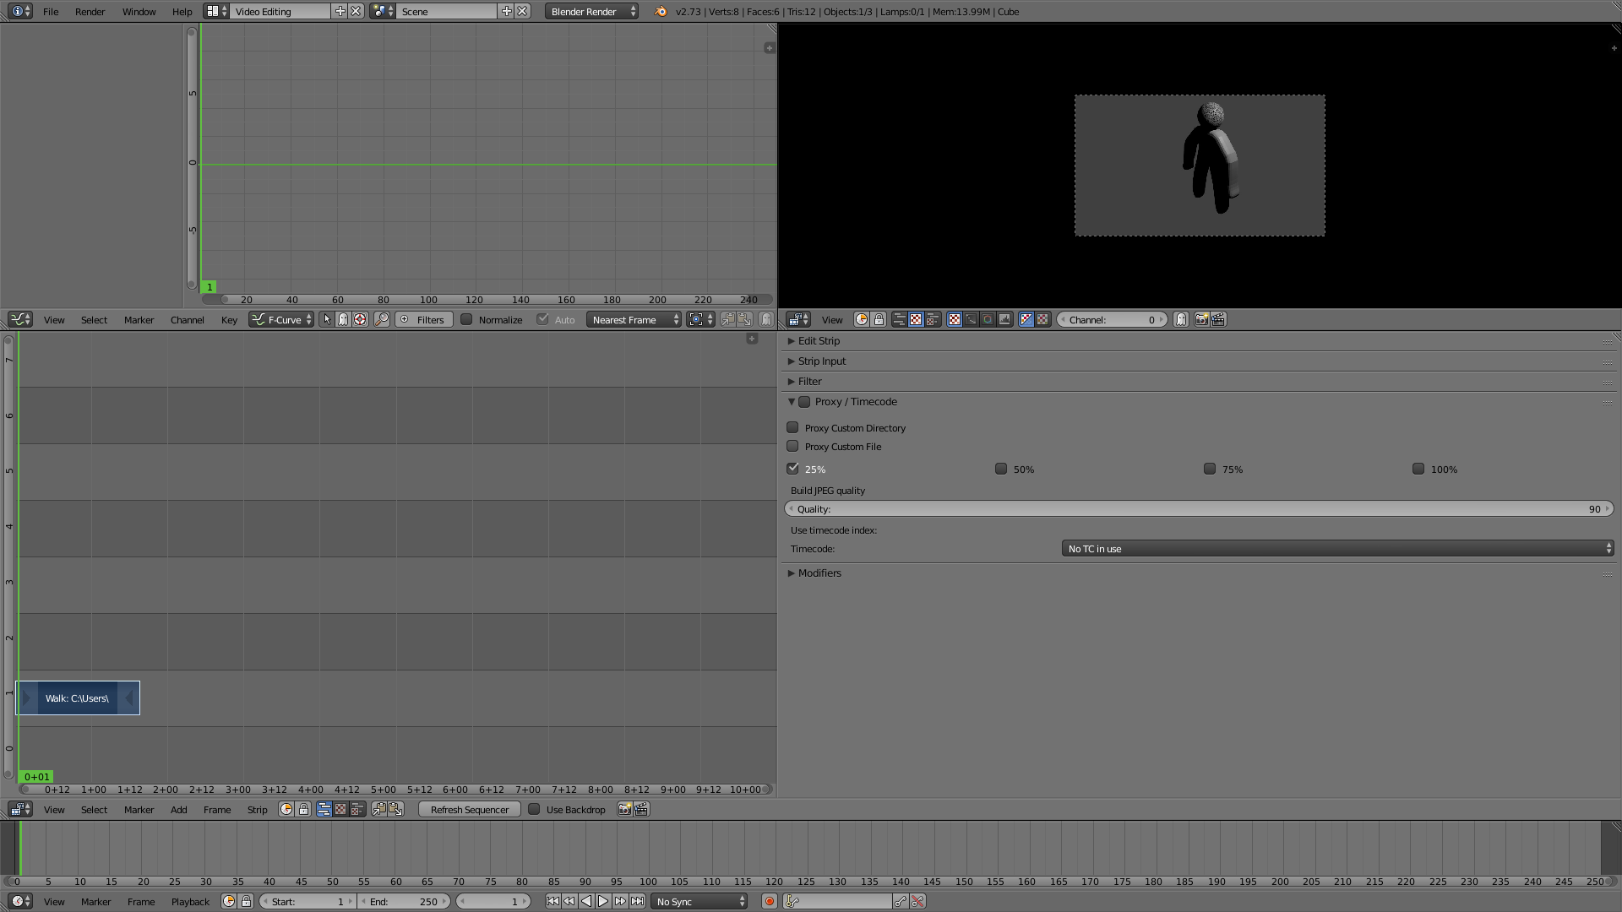Select the Chroma Vectorscope display icon
Image resolution: width=1622 pixels, height=912 pixels.
tap(988, 319)
